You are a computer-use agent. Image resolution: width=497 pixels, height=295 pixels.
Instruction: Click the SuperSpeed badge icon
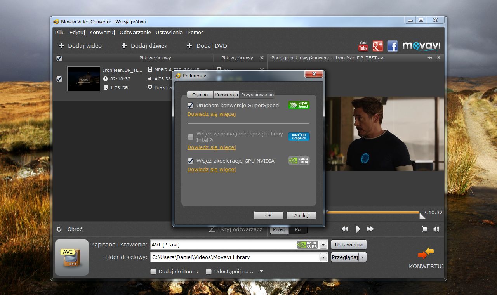tap(299, 105)
